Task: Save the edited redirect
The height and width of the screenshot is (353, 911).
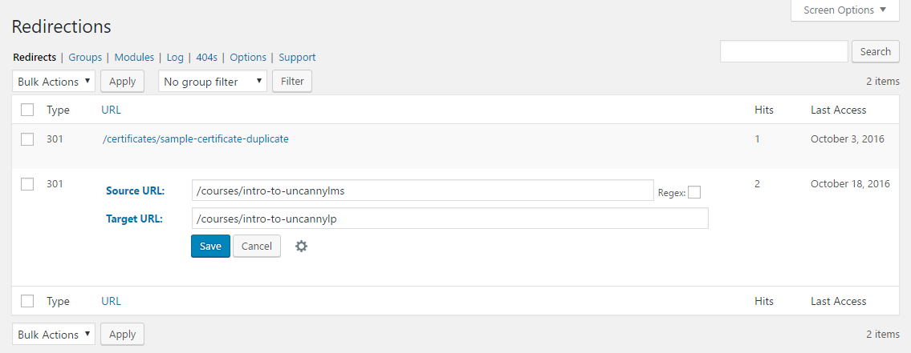Action: tap(210, 247)
